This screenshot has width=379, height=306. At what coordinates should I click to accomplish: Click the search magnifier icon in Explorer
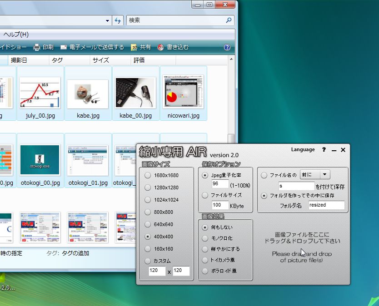pyautogui.click(x=229, y=20)
